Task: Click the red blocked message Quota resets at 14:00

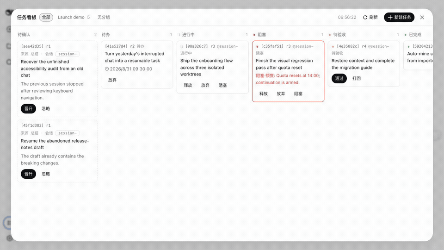Action: point(288,79)
